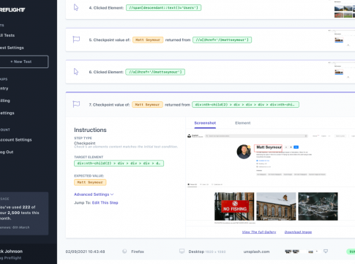Click the usage panel showing 222 tests used

[24, 213]
